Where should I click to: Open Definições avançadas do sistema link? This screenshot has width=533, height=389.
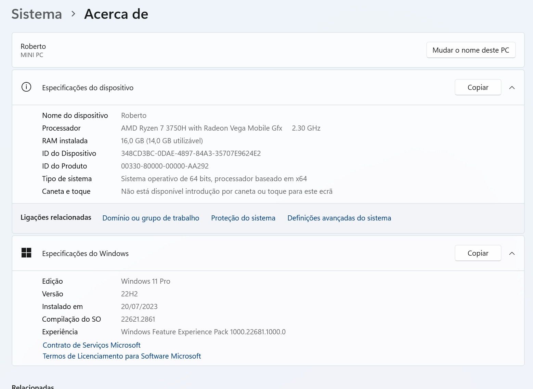pyautogui.click(x=339, y=218)
